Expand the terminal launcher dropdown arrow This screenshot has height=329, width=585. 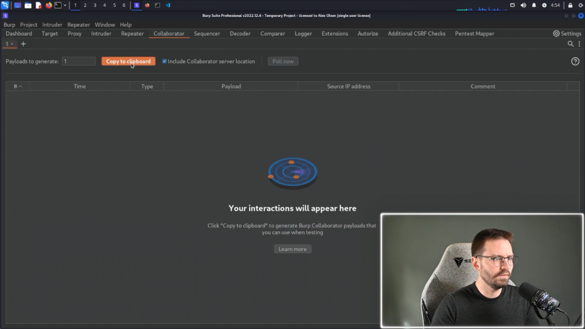click(65, 5)
